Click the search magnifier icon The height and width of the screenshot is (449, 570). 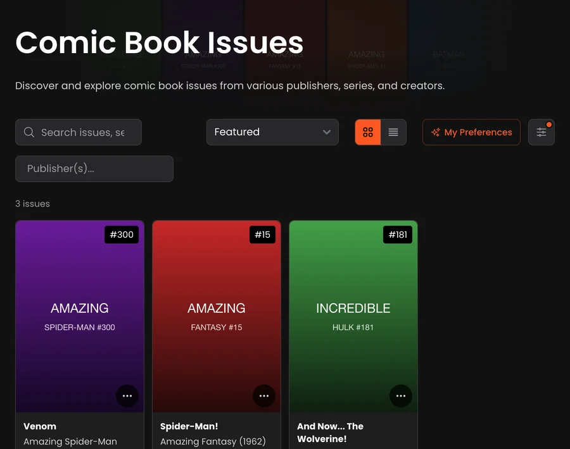pyautogui.click(x=29, y=132)
